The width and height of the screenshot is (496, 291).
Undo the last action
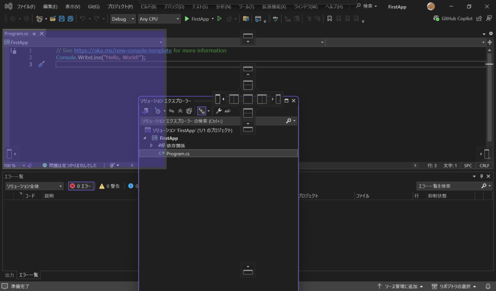click(82, 19)
